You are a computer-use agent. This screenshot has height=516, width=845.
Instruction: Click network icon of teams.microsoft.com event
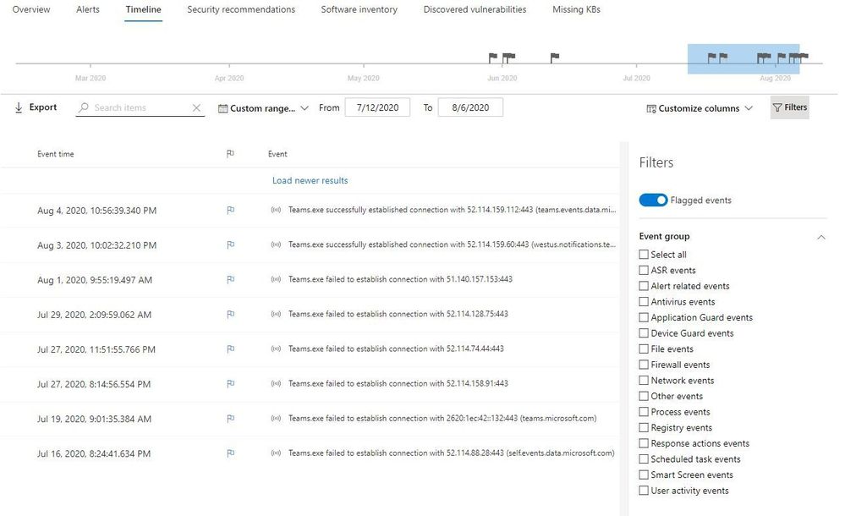click(276, 419)
